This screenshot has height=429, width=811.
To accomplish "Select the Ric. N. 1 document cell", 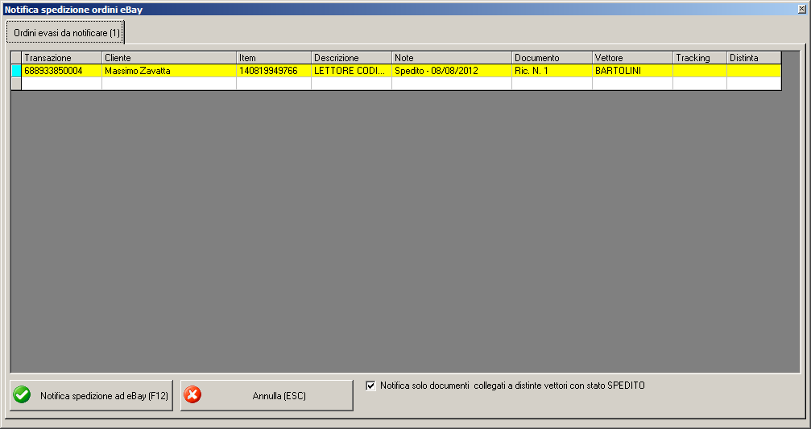I will (x=552, y=71).
